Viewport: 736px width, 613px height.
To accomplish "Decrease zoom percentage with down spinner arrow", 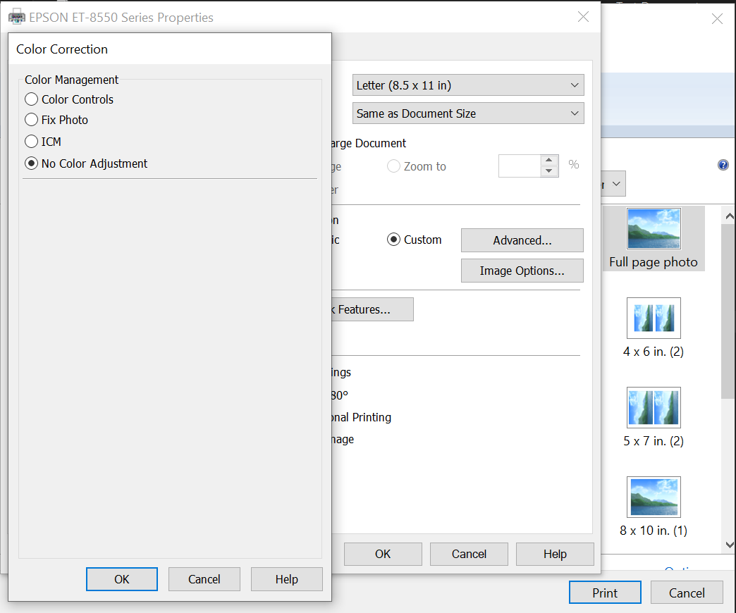I will [549, 172].
